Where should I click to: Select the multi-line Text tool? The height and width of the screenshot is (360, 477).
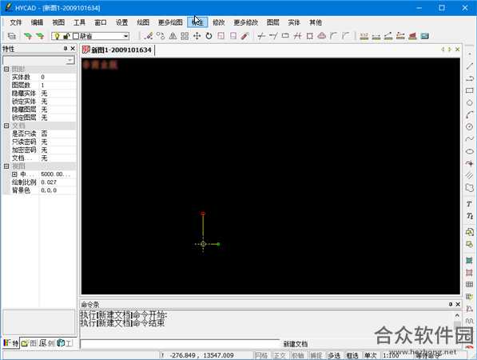pyautogui.click(x=469, y=216)
